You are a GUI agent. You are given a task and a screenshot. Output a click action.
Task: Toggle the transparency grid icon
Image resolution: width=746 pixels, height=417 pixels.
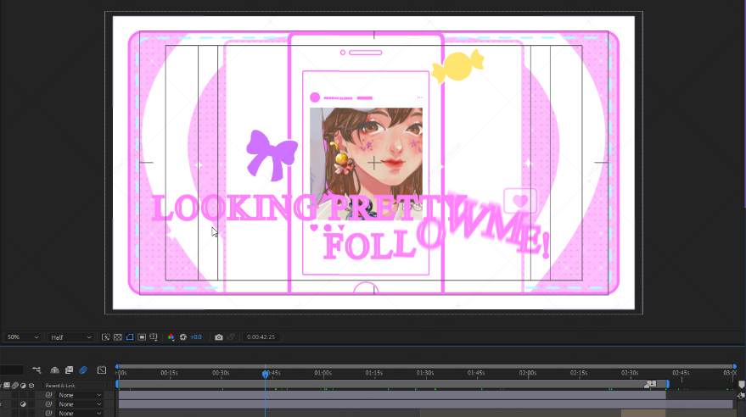click(x=117, y=337)
